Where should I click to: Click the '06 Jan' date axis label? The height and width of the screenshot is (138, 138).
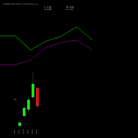pyautogui.click(x=23, y=131)
